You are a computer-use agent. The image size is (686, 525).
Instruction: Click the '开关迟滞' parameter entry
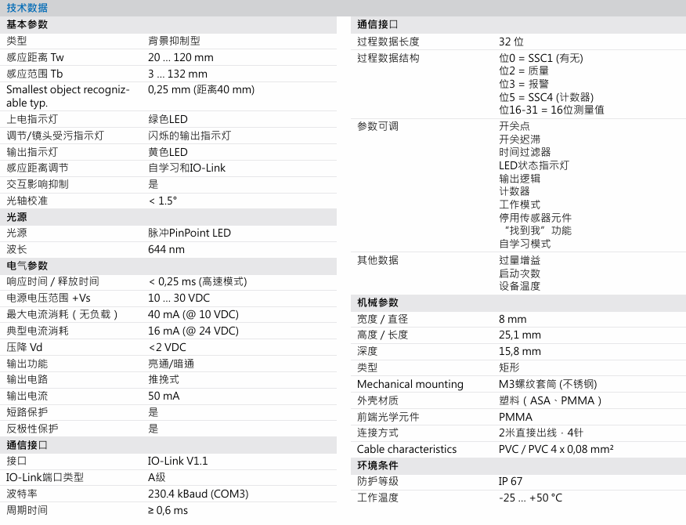click(519, 139)
